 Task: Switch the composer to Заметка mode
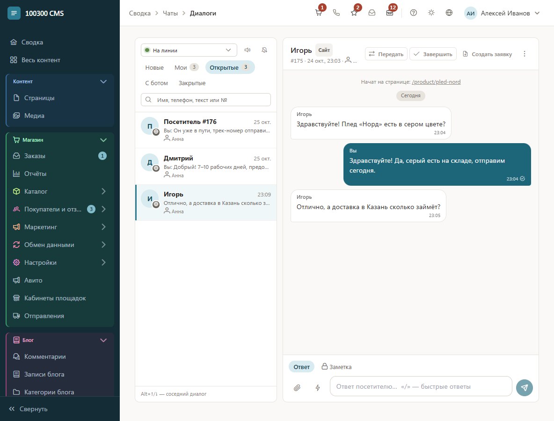coord(336,367)
